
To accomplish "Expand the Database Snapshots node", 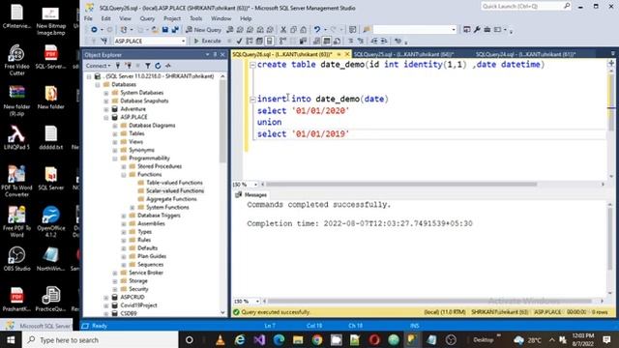I will click(106, 101).
